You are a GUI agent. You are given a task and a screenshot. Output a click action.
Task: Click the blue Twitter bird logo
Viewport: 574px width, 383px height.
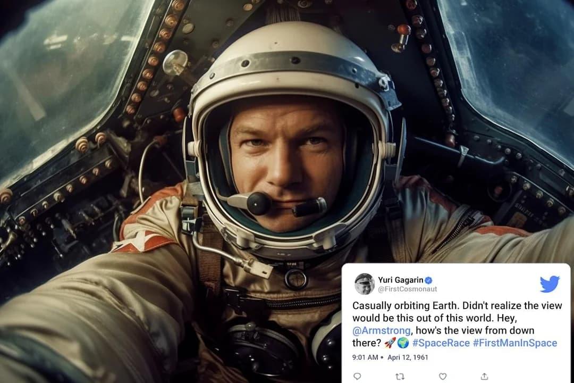(550, 284)
